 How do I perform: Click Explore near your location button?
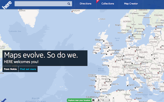(79, 100)
